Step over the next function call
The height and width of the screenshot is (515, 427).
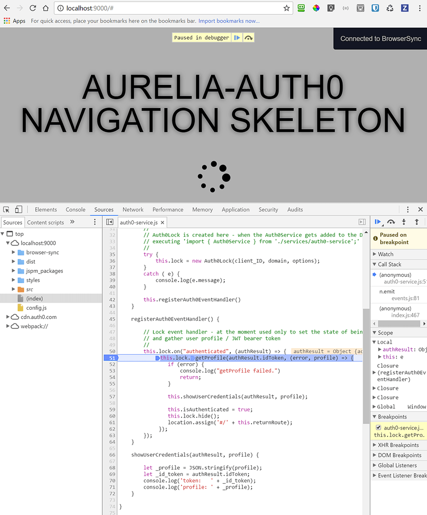pyautogui.click(x=391, y=221)
